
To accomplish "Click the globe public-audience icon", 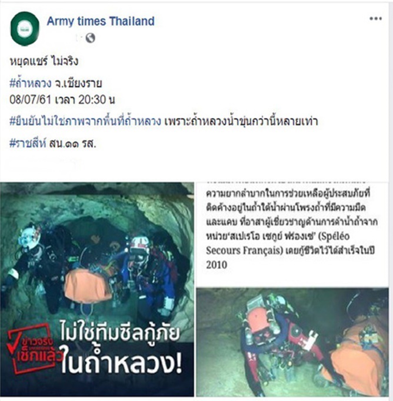I will (x=90, y=38).
